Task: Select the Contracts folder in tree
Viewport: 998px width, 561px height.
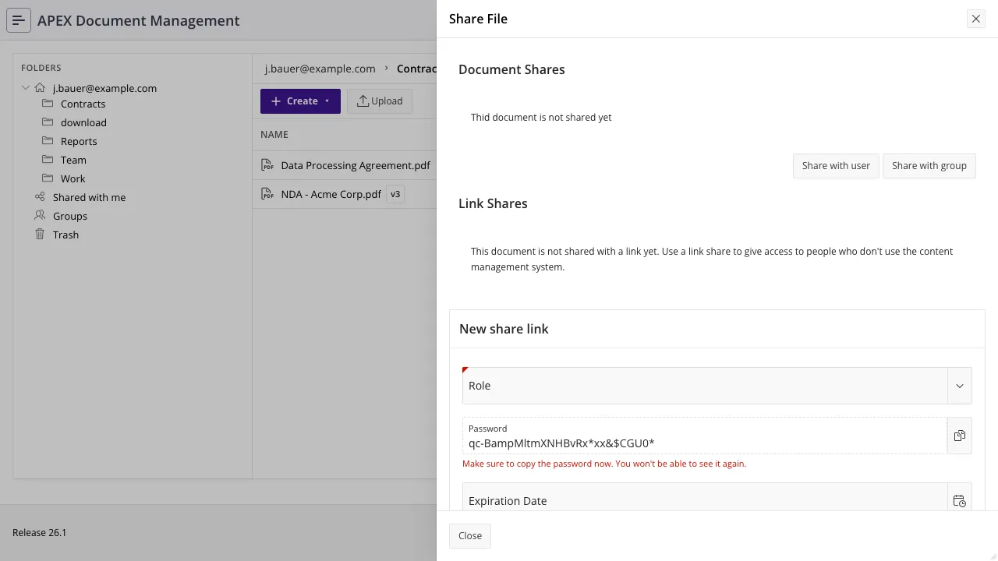Action: pos(83,104)
